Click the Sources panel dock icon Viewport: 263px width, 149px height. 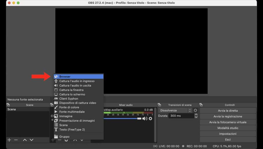tap(52, 105)
